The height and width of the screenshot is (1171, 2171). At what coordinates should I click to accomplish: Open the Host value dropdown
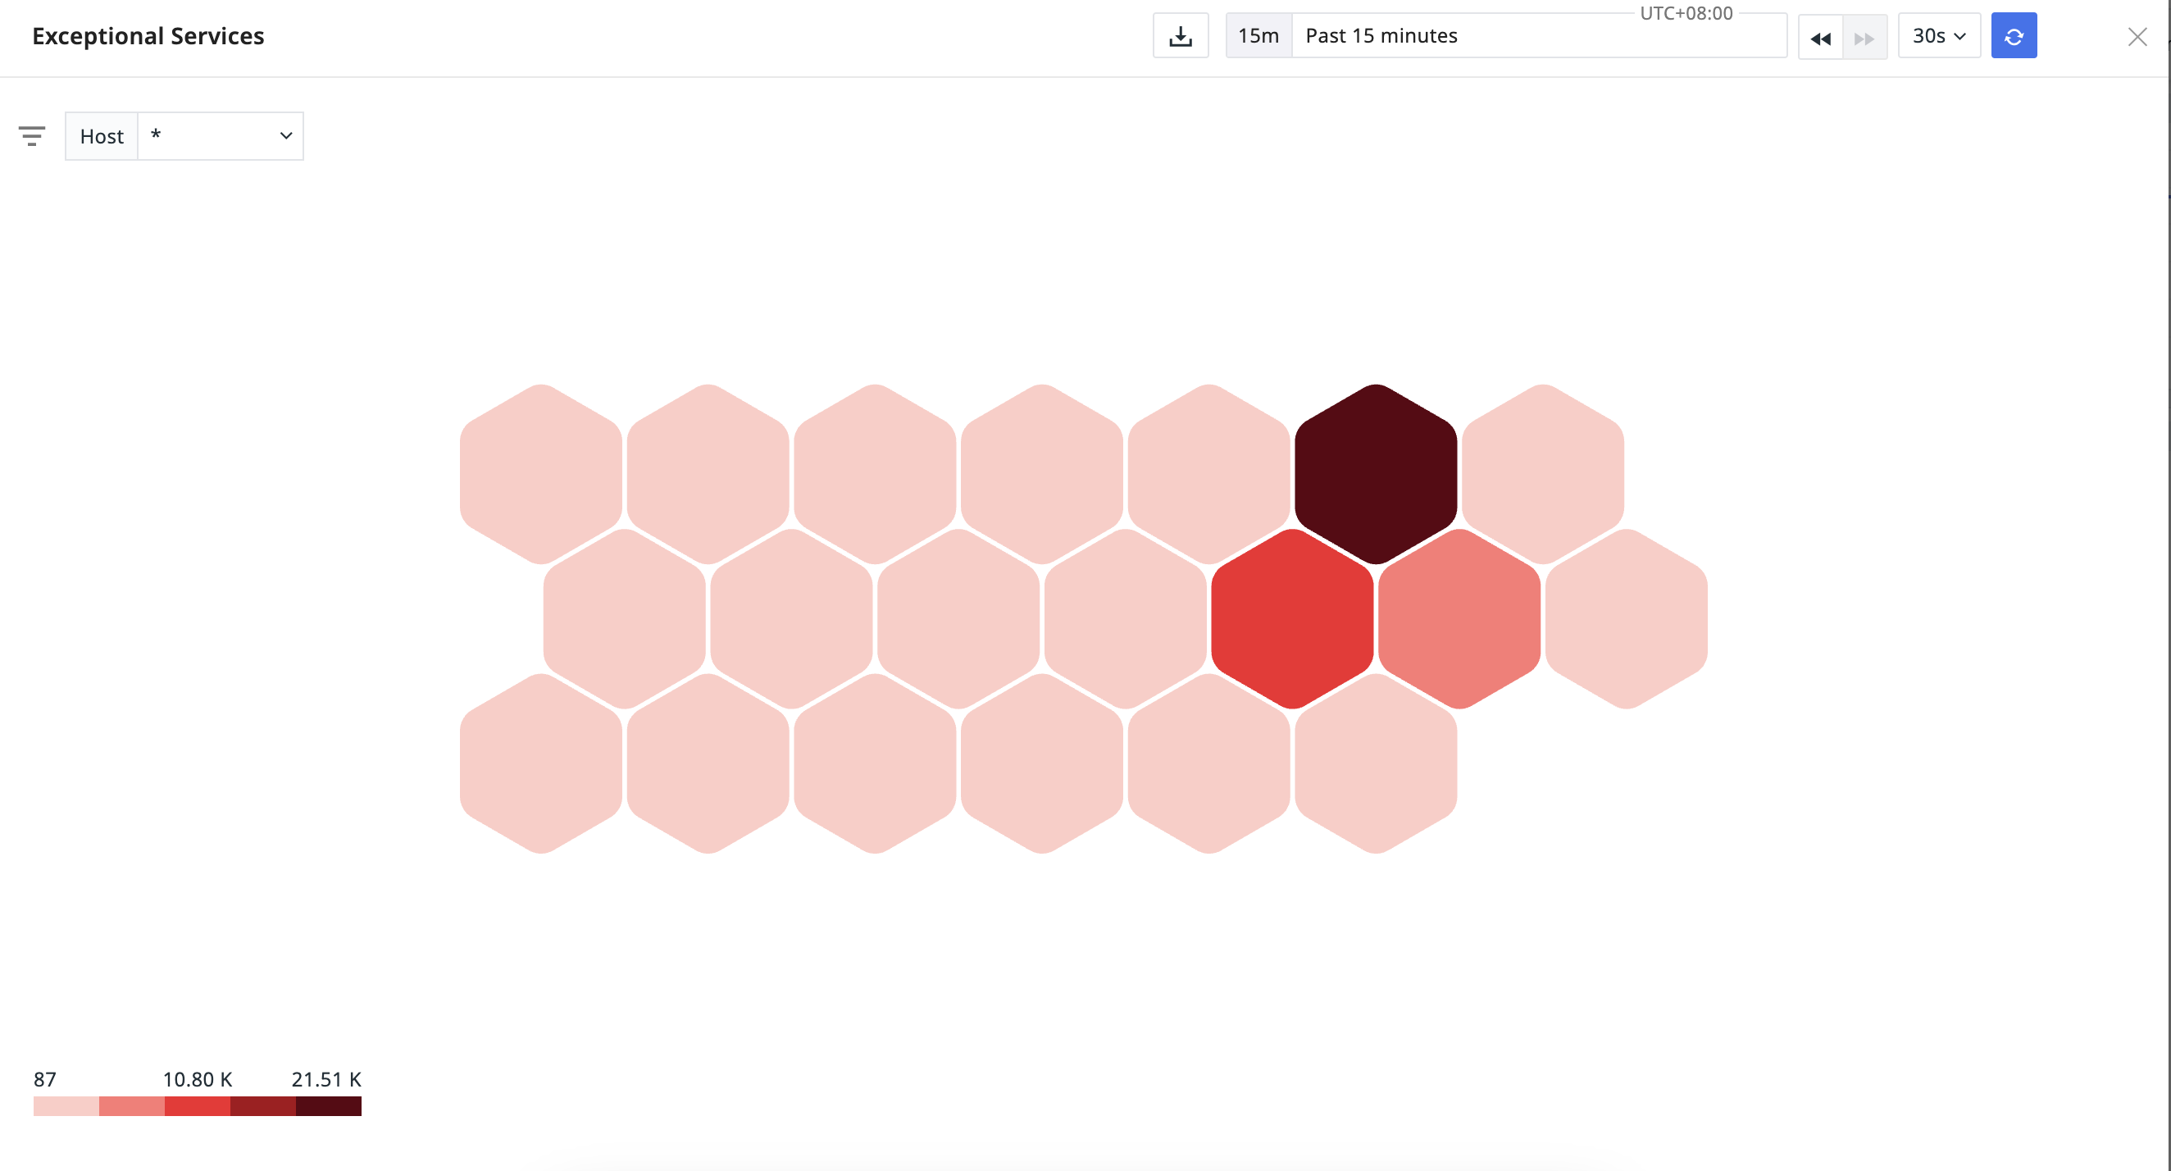tap(221, 136)
